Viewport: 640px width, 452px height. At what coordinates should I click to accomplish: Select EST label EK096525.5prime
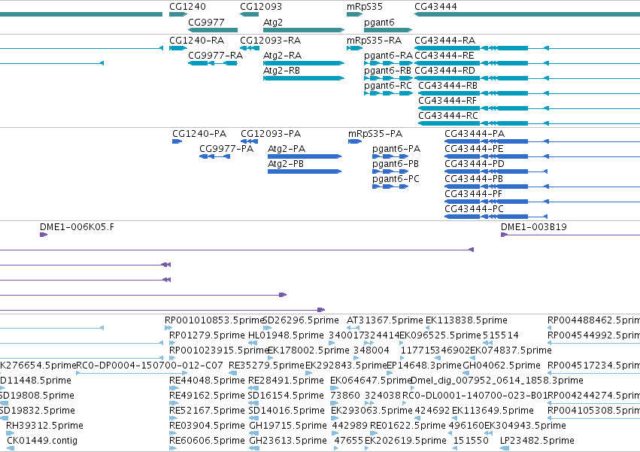point(441,335)
